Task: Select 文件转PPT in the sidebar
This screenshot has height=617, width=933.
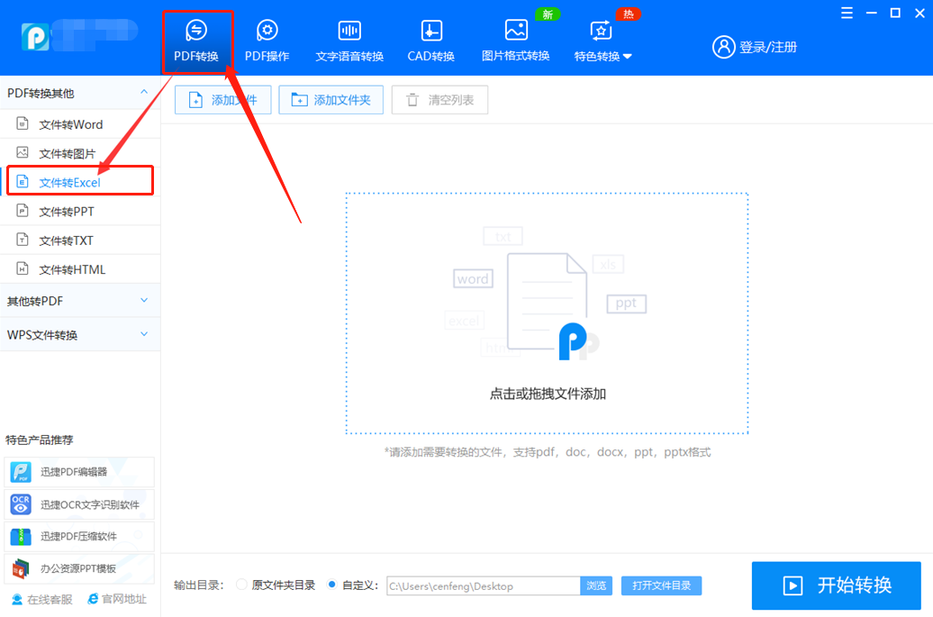Action: pos(80,211)
